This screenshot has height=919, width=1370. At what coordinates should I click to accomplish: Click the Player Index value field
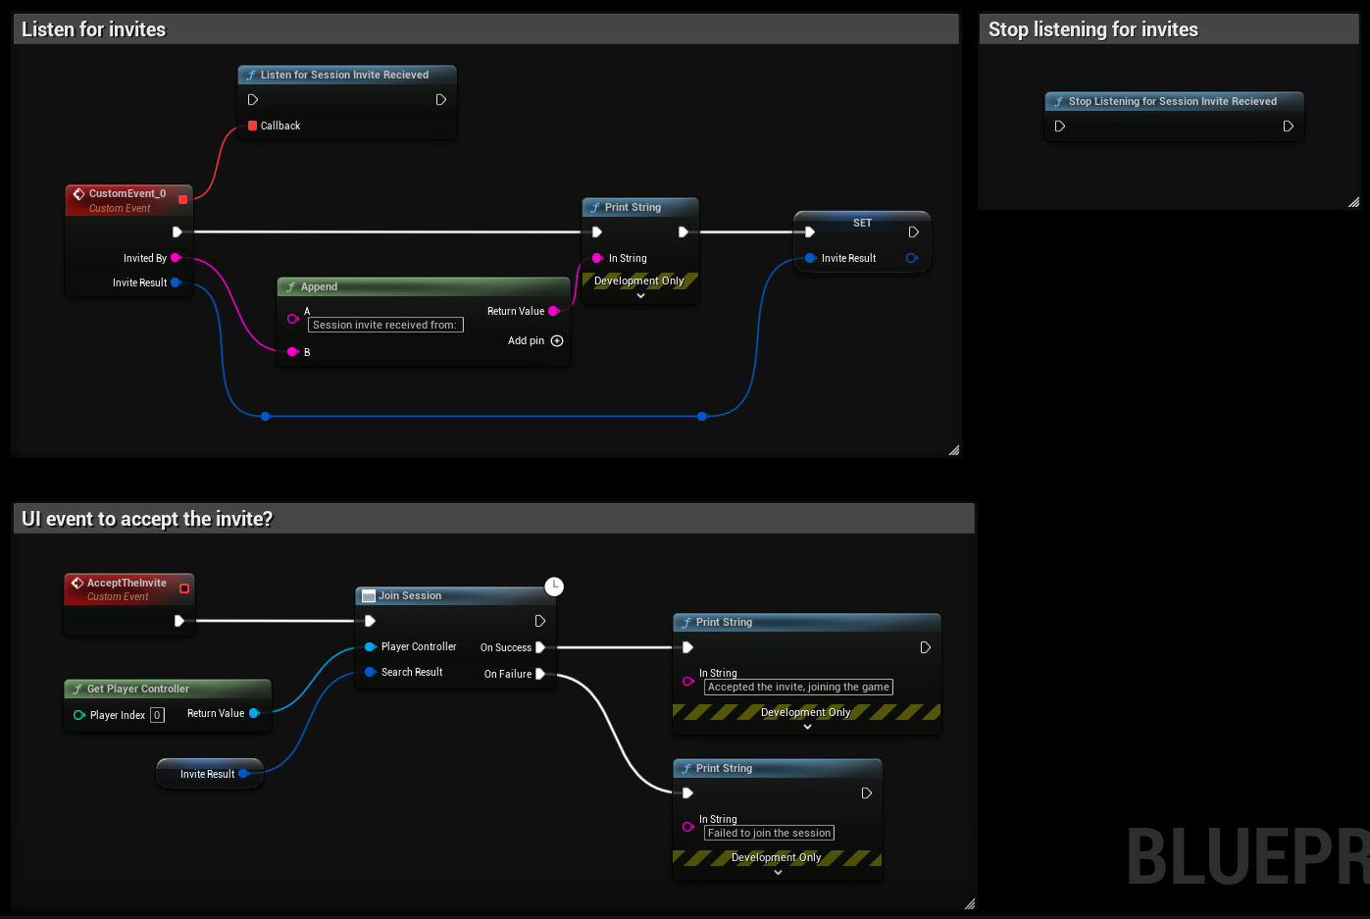pos(157,715)
